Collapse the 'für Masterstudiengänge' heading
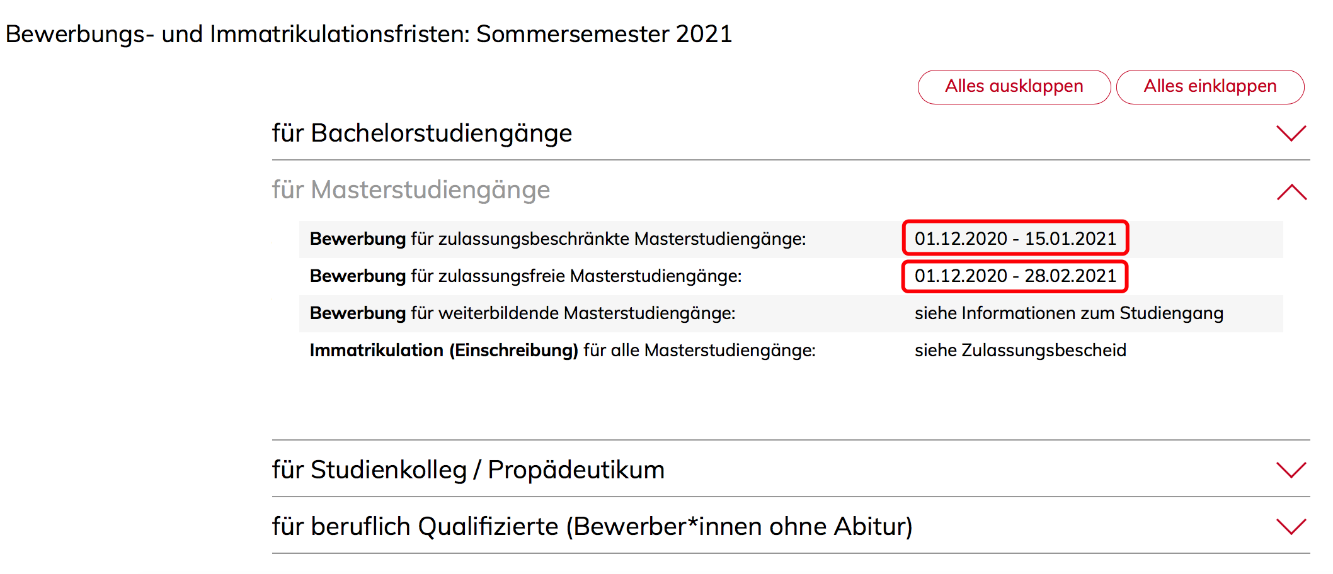Screen dimensions: 1333x574 pyautogui.click(x=411, y=190)
